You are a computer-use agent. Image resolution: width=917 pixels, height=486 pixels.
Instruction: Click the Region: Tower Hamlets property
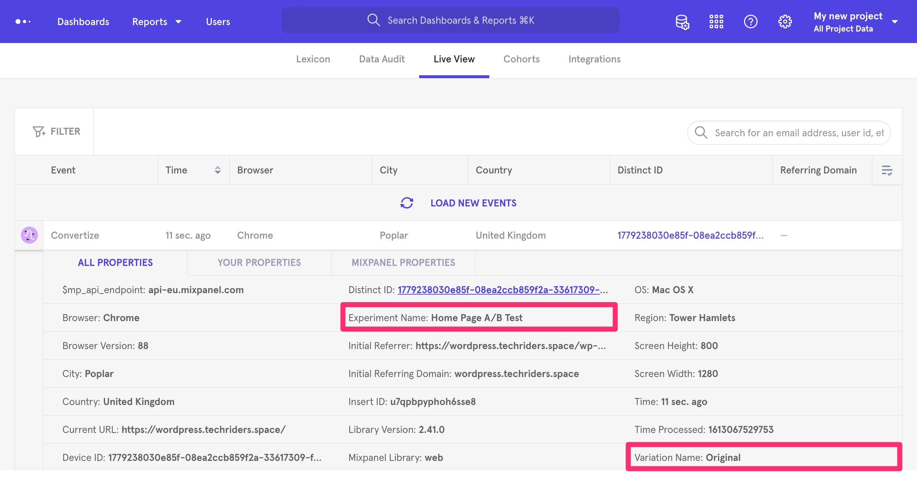pyautogui.click(x=685, y=318)
